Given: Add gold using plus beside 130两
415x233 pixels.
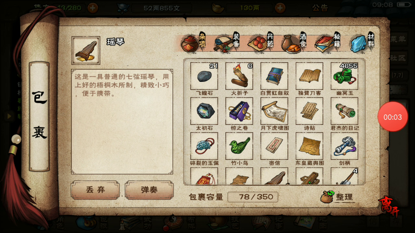Looking at the screenshot, I should (x=280, y=8).
